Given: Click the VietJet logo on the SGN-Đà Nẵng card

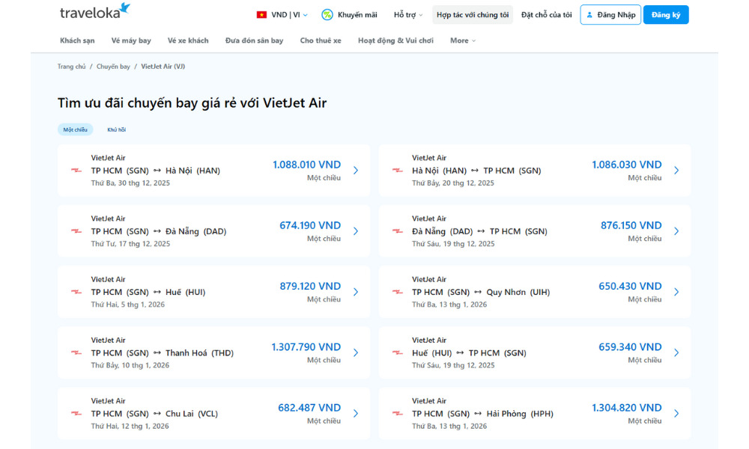Looking at the screenshot, I should (x=76, y=230).
